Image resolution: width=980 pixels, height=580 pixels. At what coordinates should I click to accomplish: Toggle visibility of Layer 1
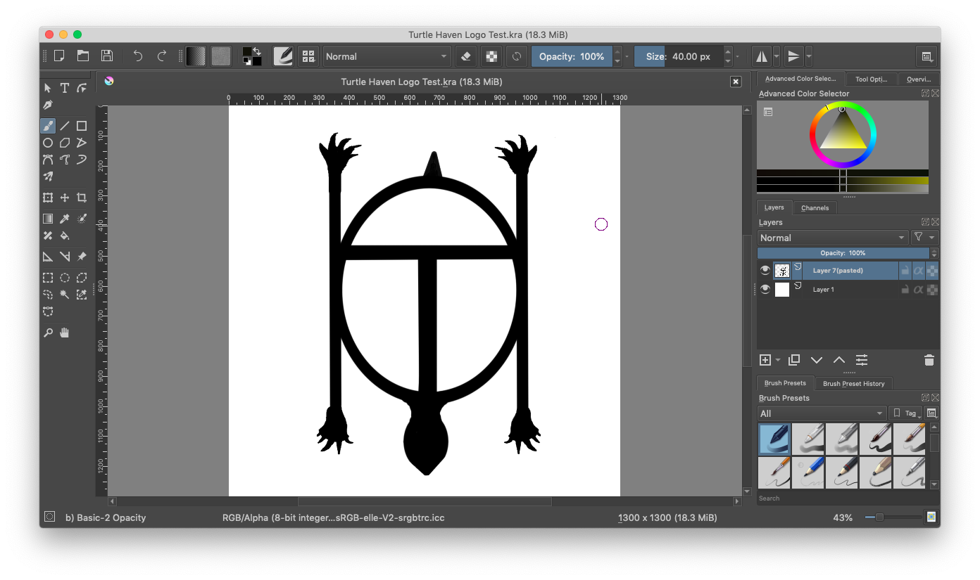765,290
